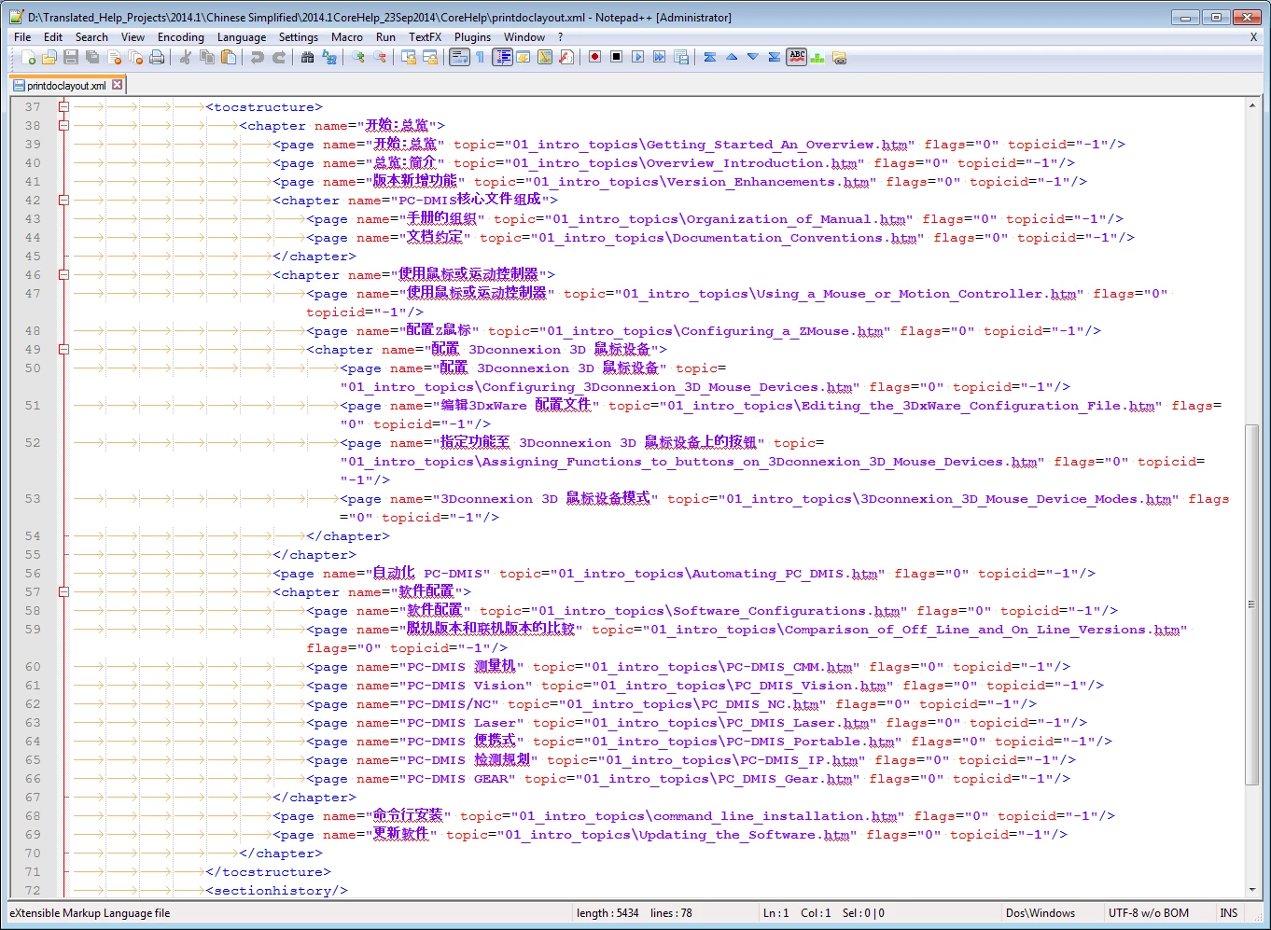Open the Language menu

click(x=242, y=37)
